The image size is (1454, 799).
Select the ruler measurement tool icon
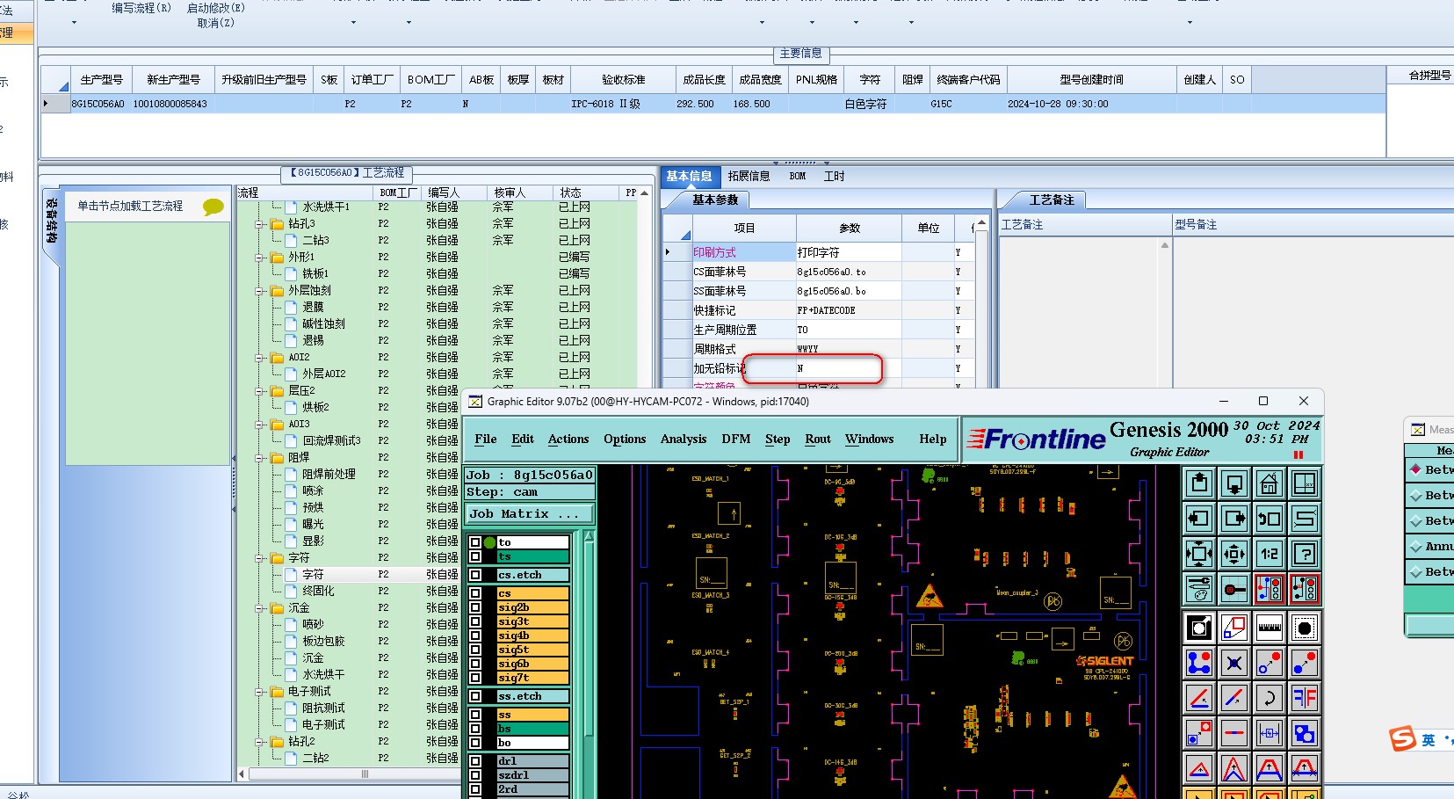1269,628
